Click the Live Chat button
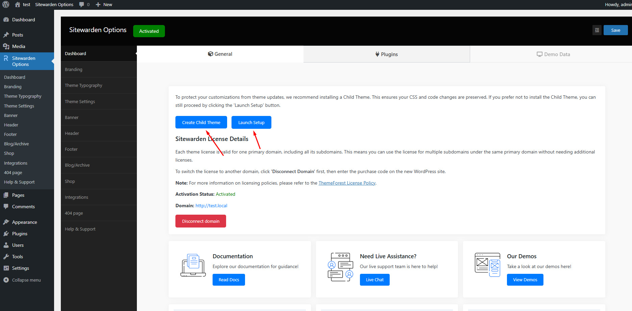Screen dimensions: 632x311 (x=374, y=280)
